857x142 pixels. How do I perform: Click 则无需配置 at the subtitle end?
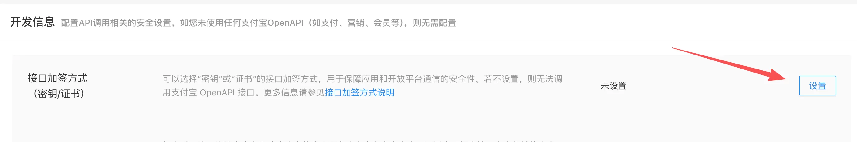(434, 23)
